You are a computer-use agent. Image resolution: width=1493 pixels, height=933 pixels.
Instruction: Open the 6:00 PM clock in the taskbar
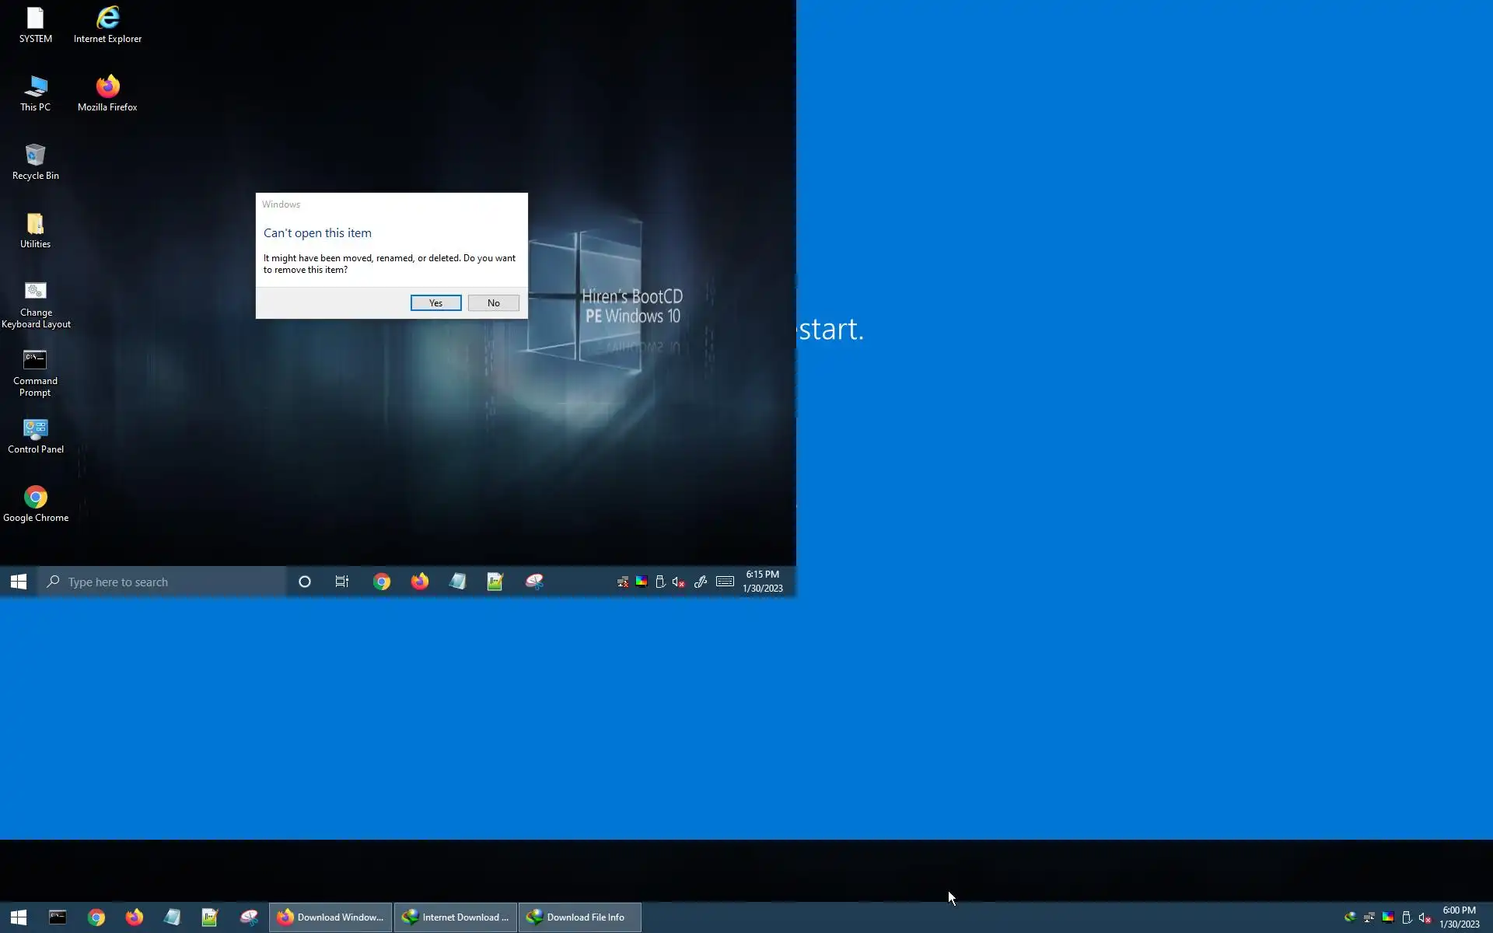1459,917
